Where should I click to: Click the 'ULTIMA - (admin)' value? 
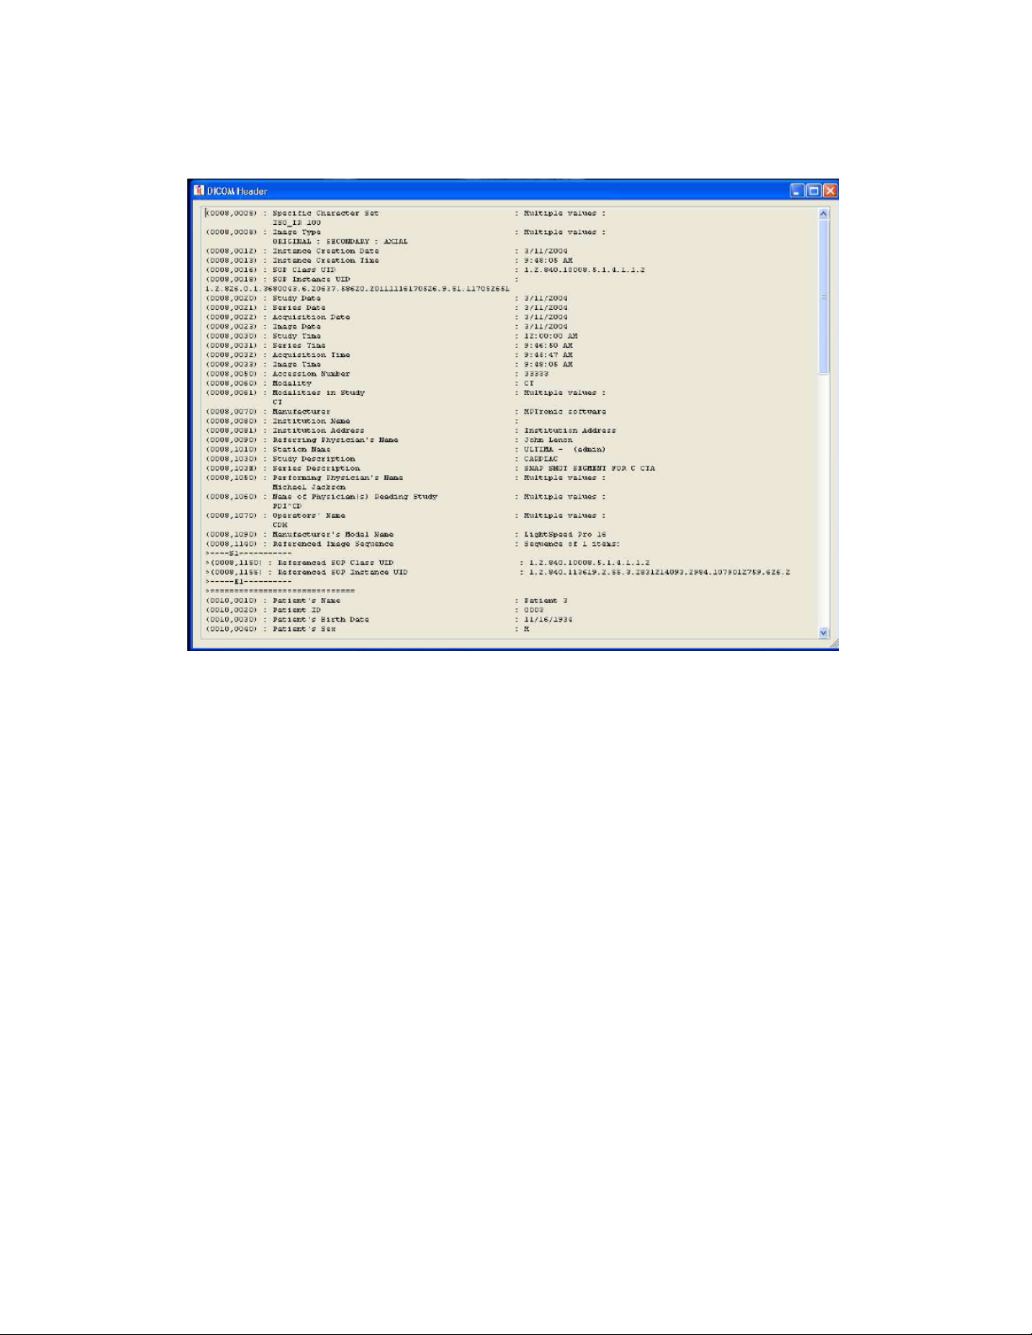[564, 449]
